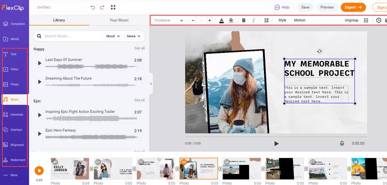Toggle bold text formatting

(x=244, y=20)
